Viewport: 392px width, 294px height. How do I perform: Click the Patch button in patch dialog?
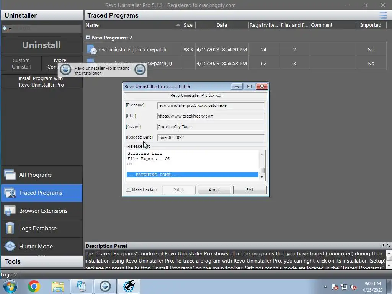coord(178,190)
